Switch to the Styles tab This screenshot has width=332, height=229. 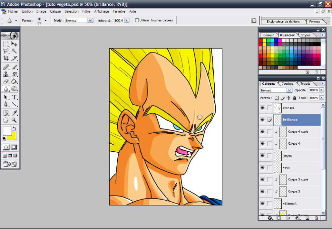coord(306,35)
